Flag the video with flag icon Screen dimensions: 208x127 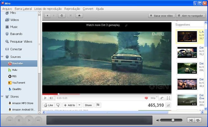coord(98,105)
